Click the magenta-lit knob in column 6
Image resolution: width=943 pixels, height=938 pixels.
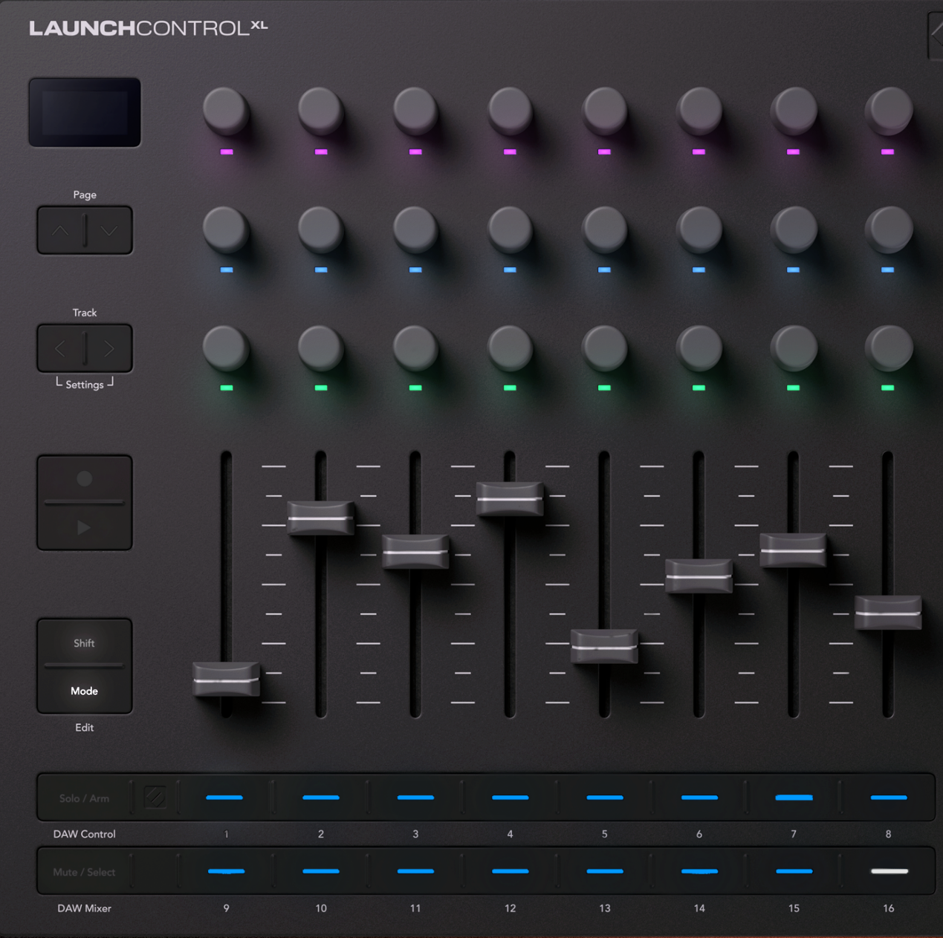coord(699,111)
